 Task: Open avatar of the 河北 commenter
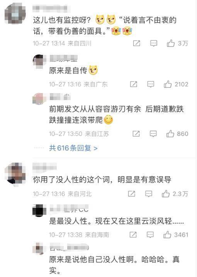[15, 173]
